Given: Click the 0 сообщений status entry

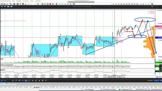Looking at the screenshot, I should tap(89, 89).
